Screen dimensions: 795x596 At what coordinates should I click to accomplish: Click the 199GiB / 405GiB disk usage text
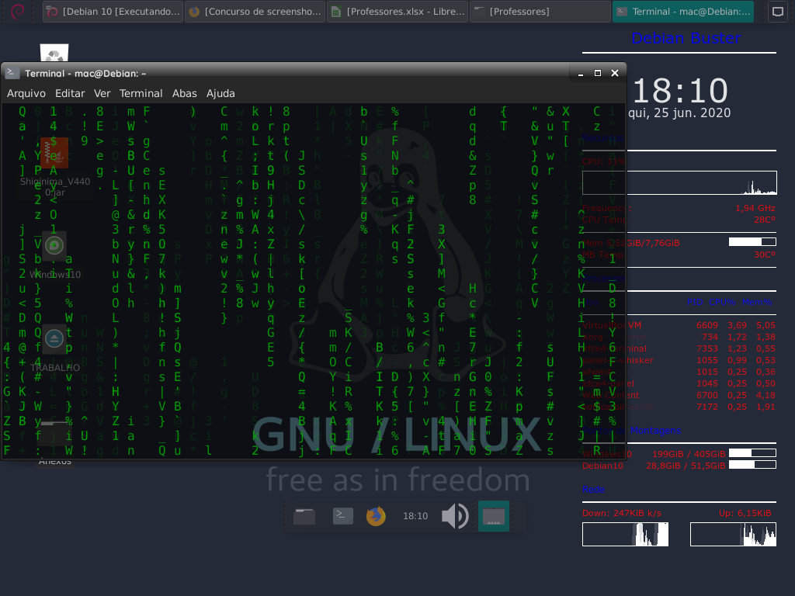coord(689,453)
